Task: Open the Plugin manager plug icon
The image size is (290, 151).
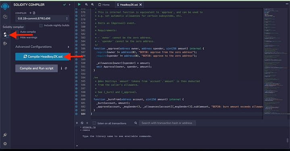Action: click(5, 135)
